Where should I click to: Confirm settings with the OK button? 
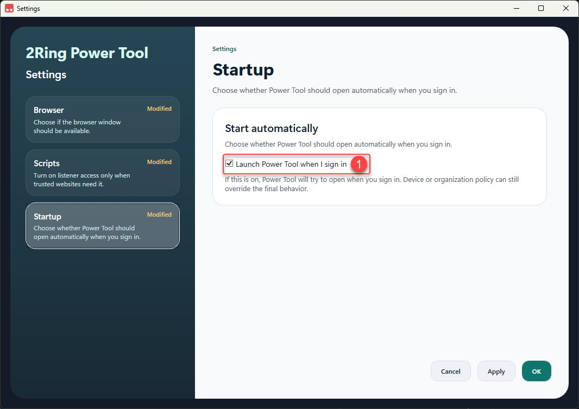click(x=536, y=371)
